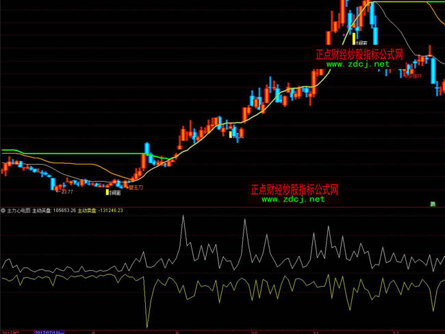This screenshot has height=334, width=445.
Task: Click the indicator settings circle beside 主力心电图
Action: tap(3, 211)
